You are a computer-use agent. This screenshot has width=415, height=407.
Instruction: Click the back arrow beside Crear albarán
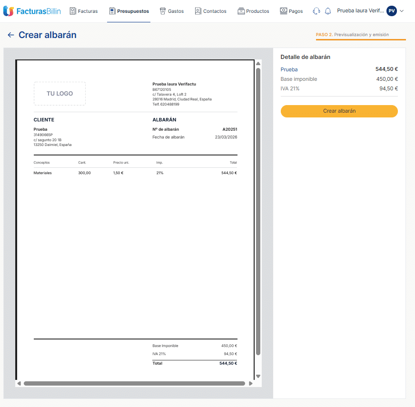pyautogui.click(x=11, y=35)
